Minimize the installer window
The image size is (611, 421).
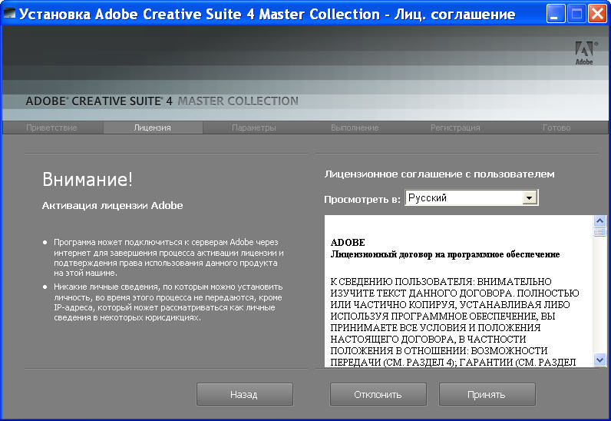pos(555,14)
